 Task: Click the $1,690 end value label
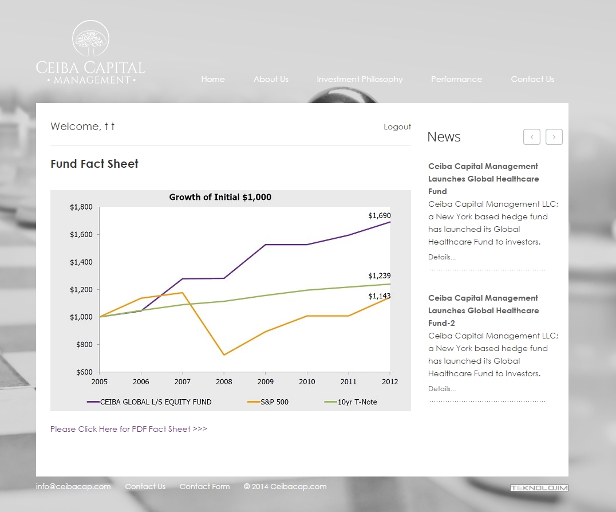[380, 215]
